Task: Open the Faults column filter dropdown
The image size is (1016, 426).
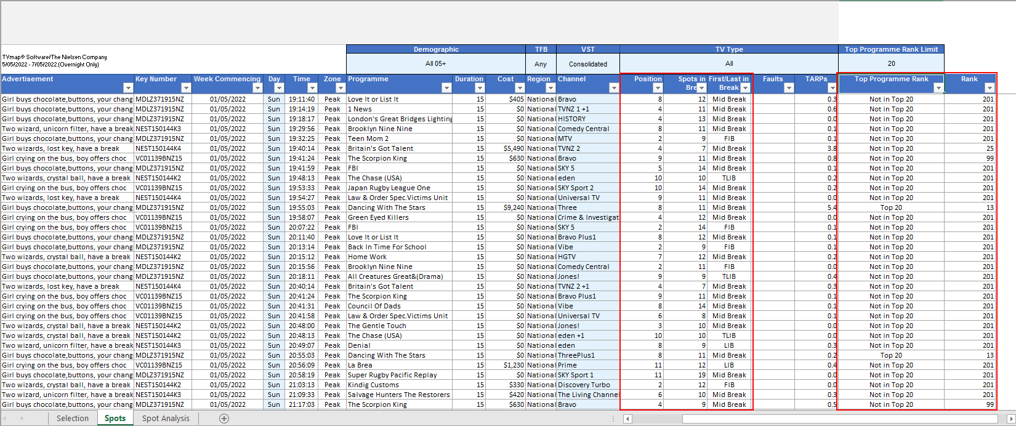Action: point(789,88)
